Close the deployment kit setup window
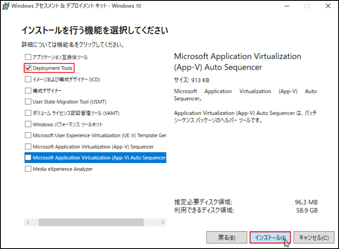The width and height of the screenshot is (339, 249). click(327, 6)
